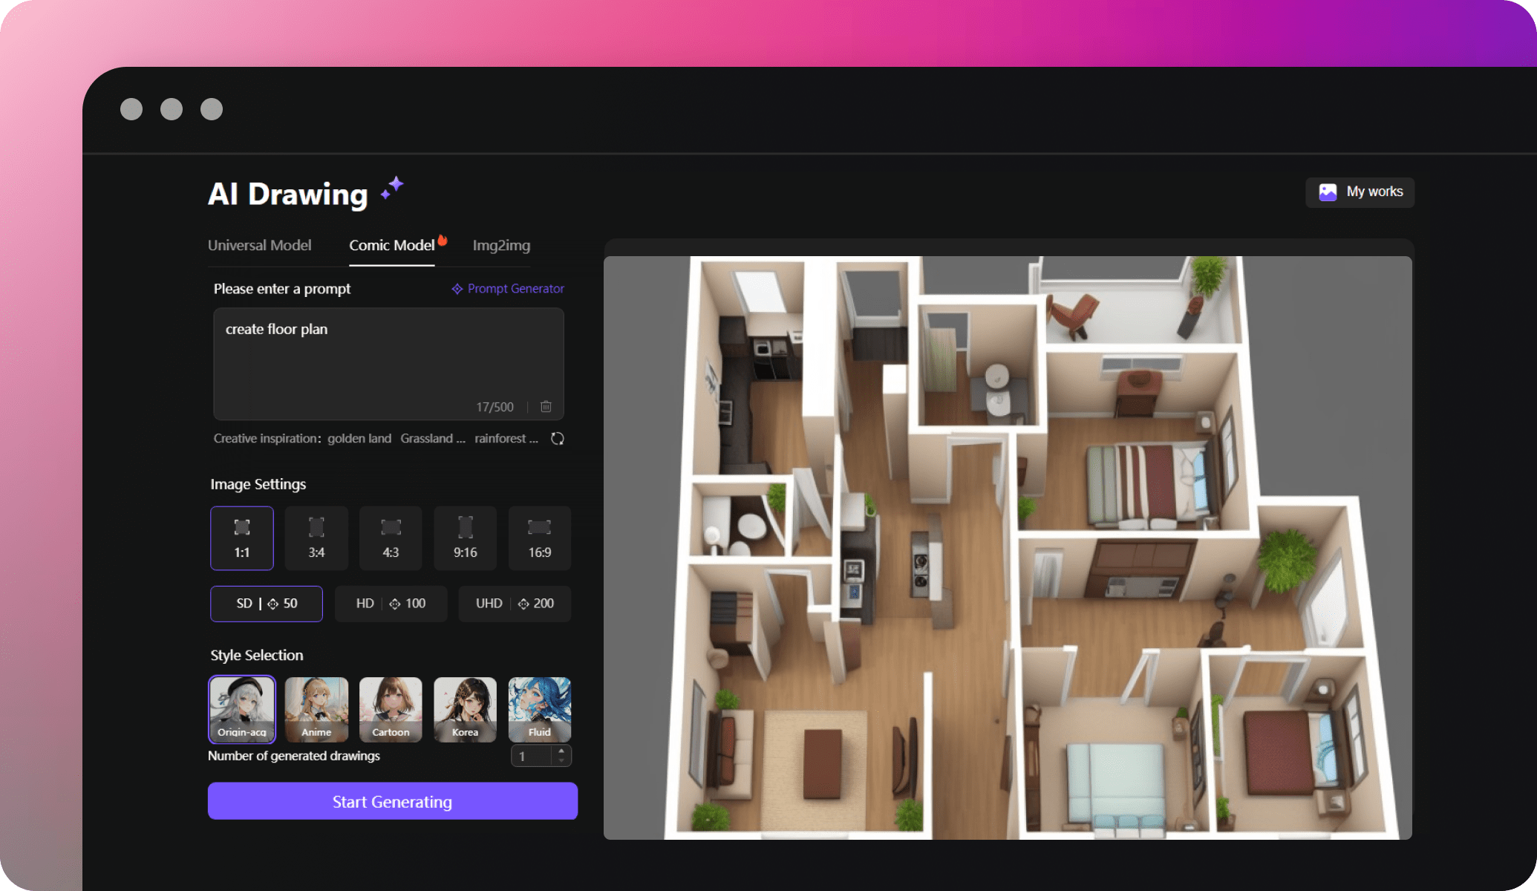Select UHD 200 image quality
The width and height of the screenshot is (1537, 891).
515,603
